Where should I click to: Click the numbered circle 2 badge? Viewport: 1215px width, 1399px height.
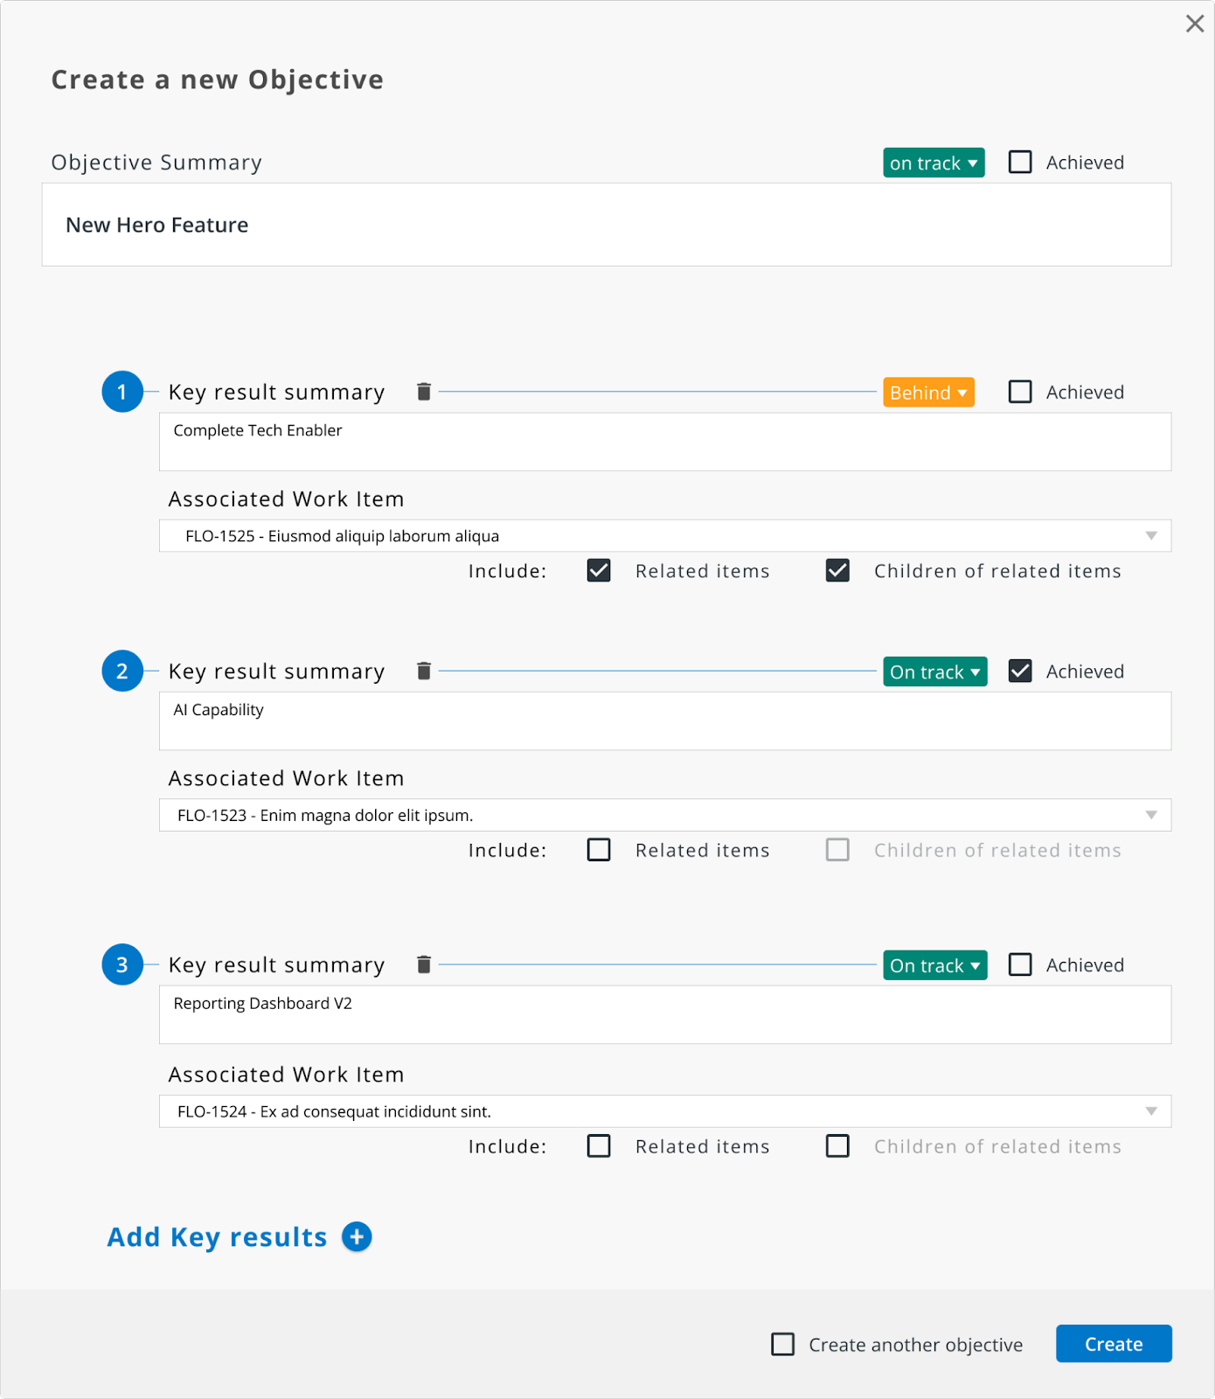[x=122, y=671]
